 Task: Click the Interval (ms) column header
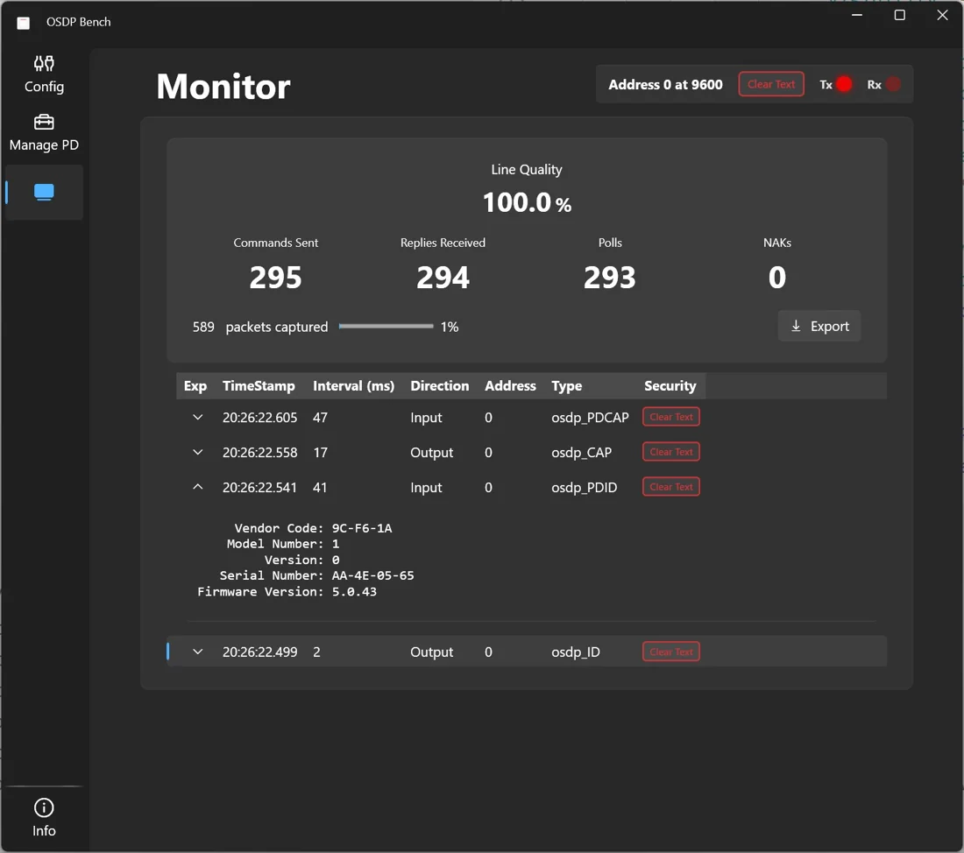[x=353, y=386]
